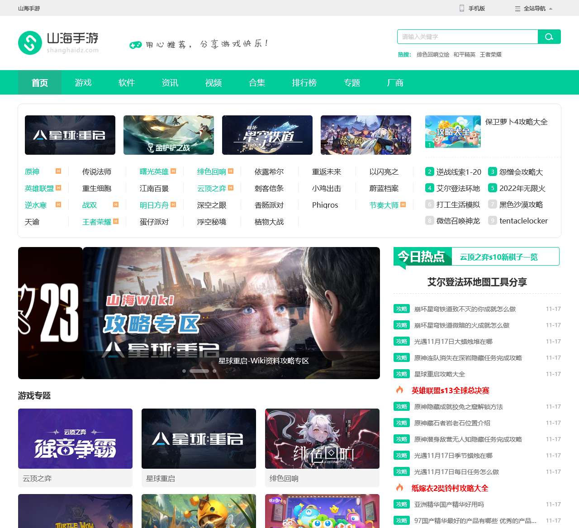Open 云顶之弈s10新棋子一览 hot headline
The width and height of the screenshot is (579, 528).
(499, 257)
